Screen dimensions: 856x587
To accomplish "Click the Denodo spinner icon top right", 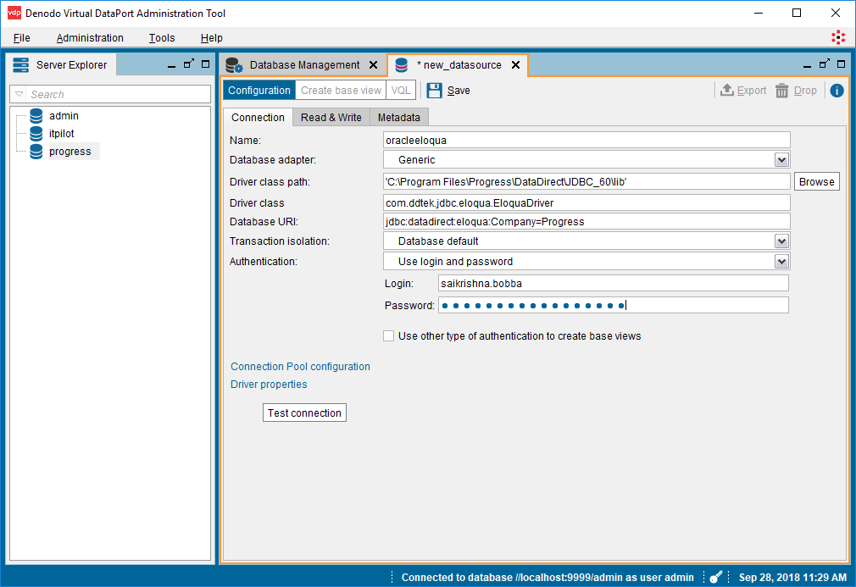I will coord(838,37).
